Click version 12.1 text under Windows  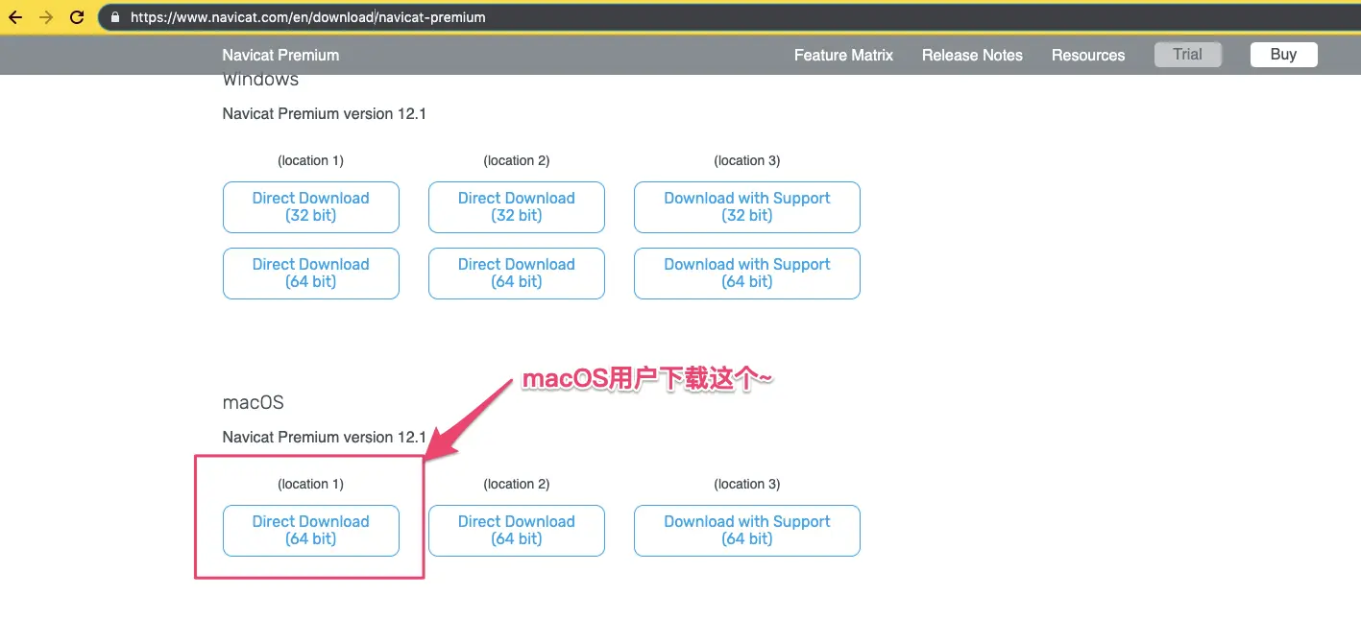[325, 113]
